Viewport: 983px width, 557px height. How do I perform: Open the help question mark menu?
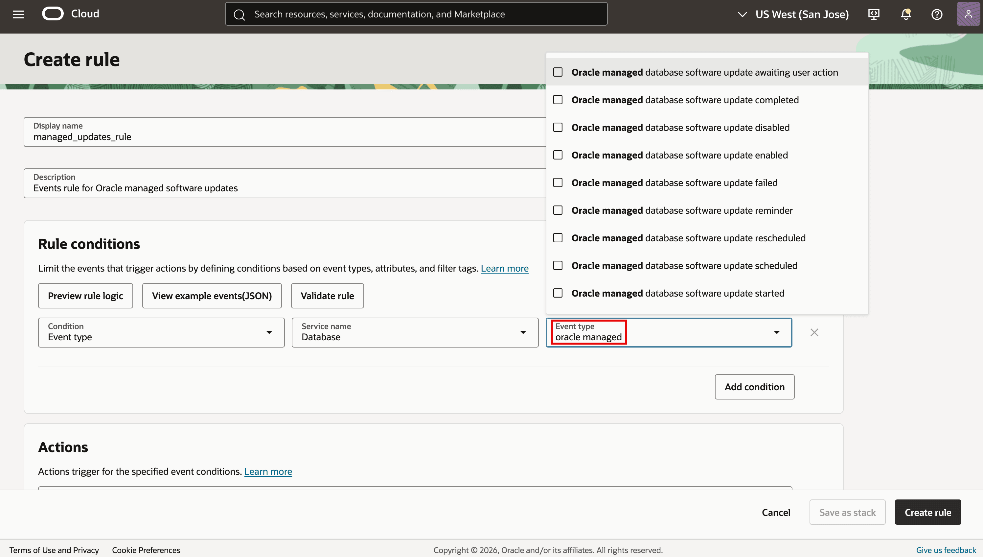click(x=937, y=14)
